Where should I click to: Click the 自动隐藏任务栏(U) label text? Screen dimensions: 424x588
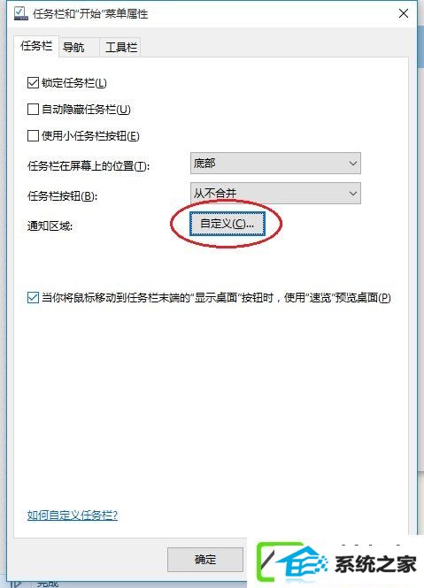[x=86, y=110]
